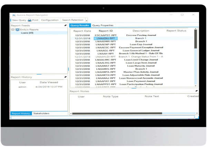This screenshot has width=207, height=163.
Task: Click the Print printer icon
Action: coord(30,20)
